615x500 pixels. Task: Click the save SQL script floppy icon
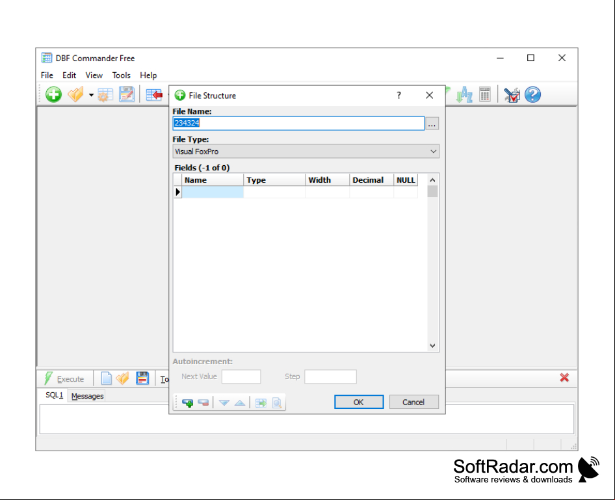(142, 378)
